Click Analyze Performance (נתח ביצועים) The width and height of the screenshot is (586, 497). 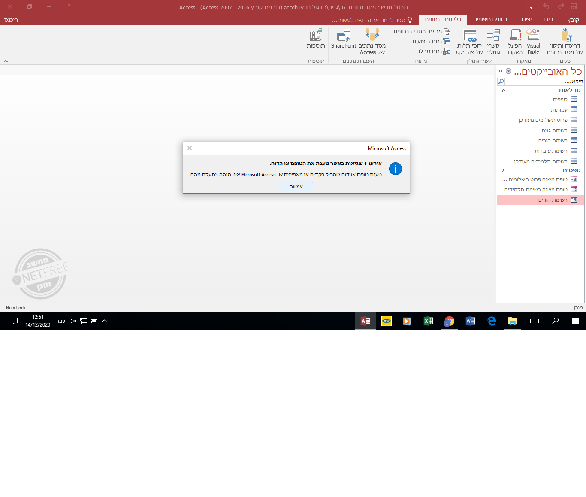pyautogui.click(x=431, y=41)
